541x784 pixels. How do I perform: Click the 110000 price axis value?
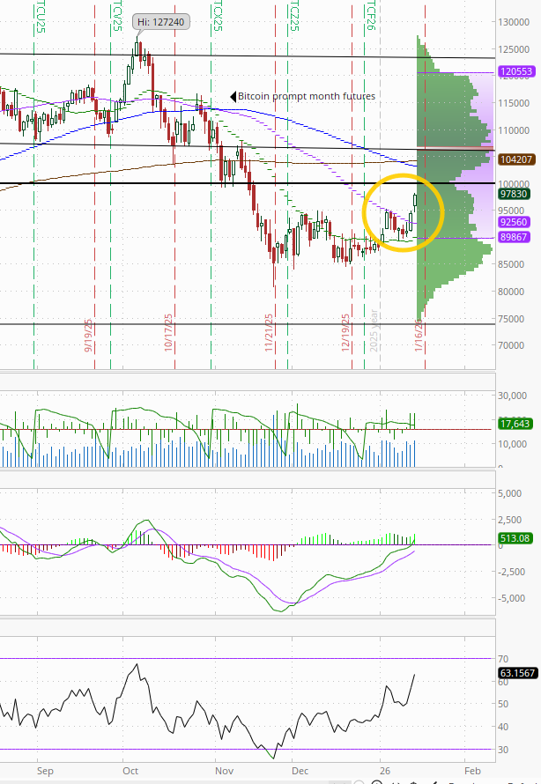514,130
